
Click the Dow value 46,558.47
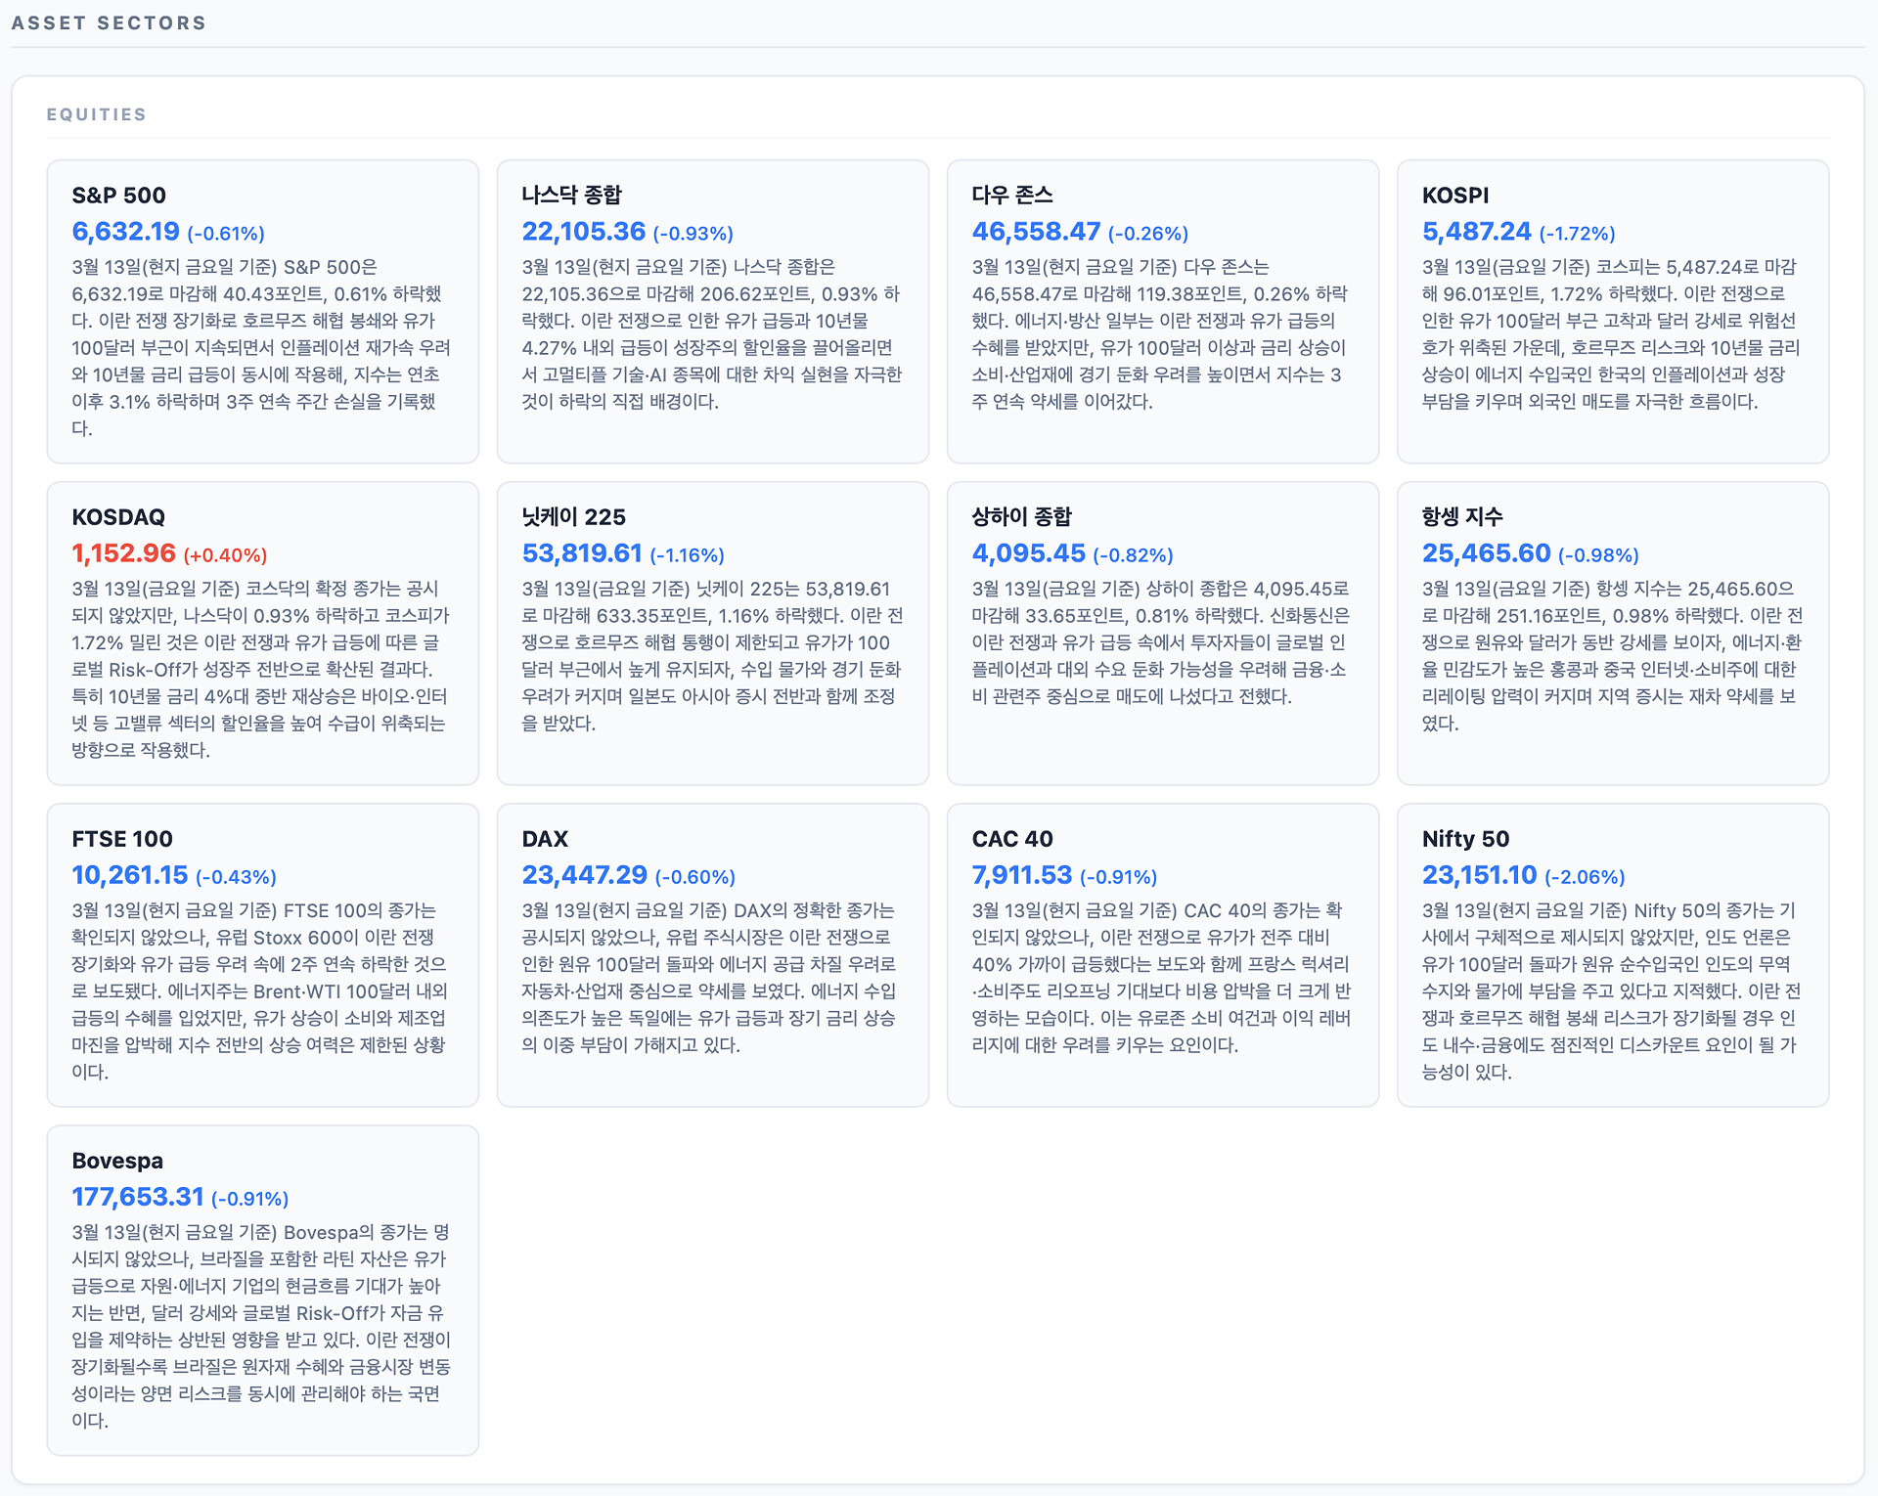pyautogui.click(x=1036, y=232)
